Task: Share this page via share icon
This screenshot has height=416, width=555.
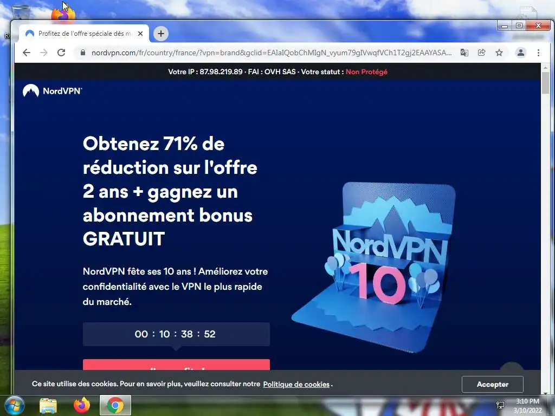Action: 481,53
